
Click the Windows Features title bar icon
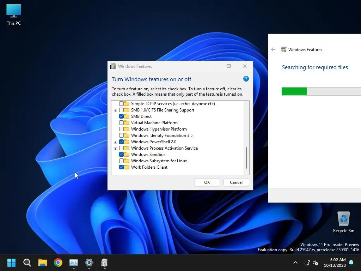(113, 66)
